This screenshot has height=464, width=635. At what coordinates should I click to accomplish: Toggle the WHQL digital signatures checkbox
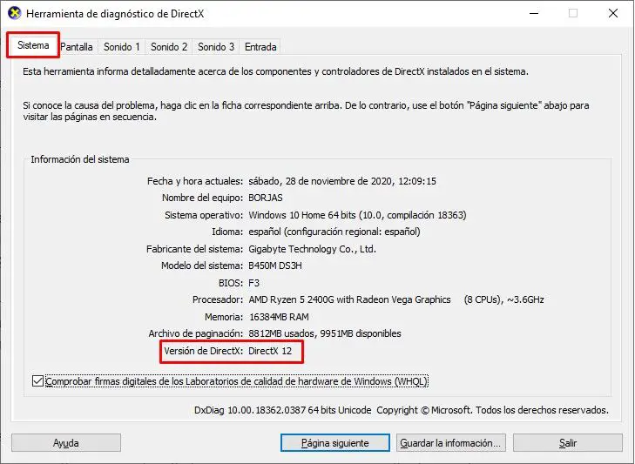[x=37, y=381]
